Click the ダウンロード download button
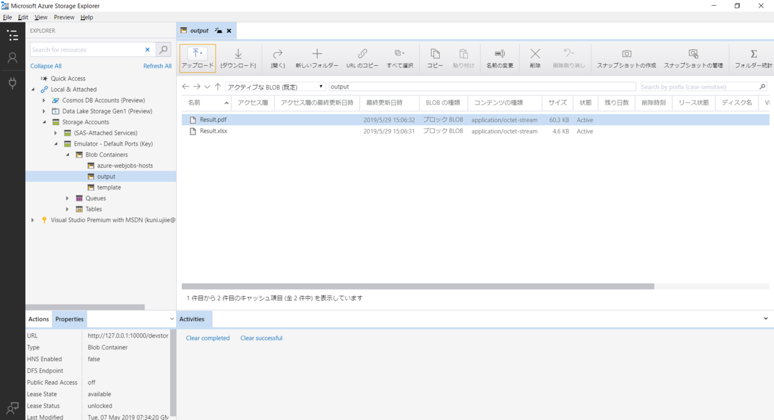This screenshot has height=420, width=774. pos(238,58)
